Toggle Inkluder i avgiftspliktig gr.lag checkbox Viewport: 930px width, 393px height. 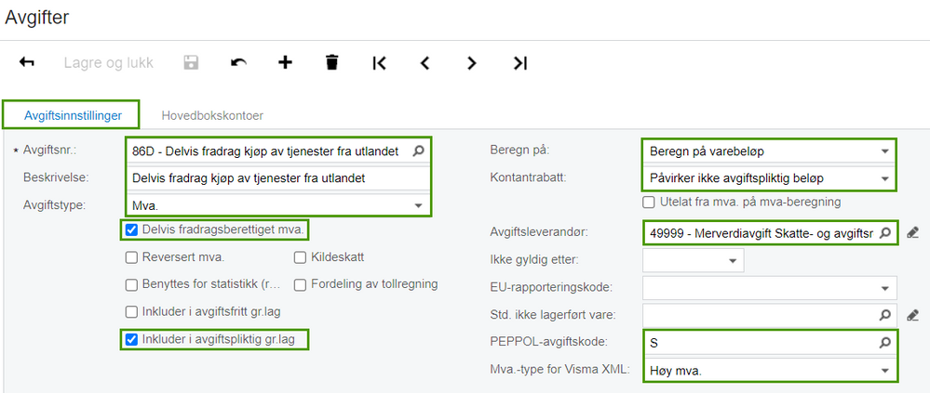click(x=132, y=339)
